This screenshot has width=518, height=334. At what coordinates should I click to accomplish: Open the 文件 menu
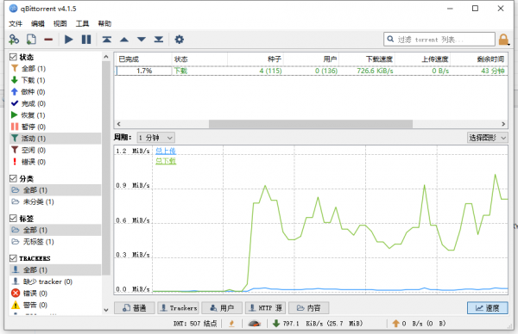click(16, 23)
